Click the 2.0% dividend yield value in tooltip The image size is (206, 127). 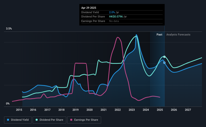(112, 12)
